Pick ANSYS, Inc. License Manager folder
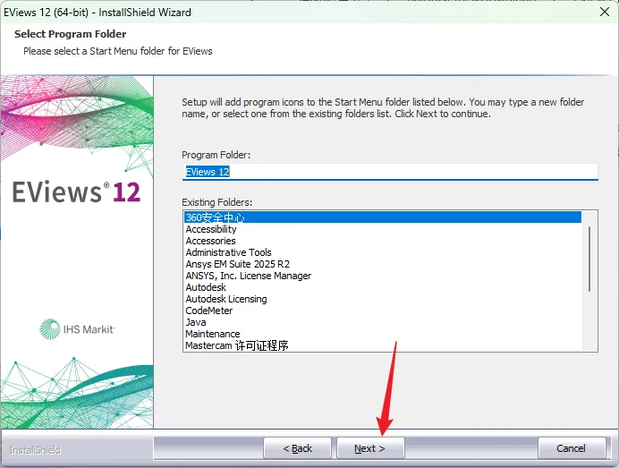 point(383,276)
